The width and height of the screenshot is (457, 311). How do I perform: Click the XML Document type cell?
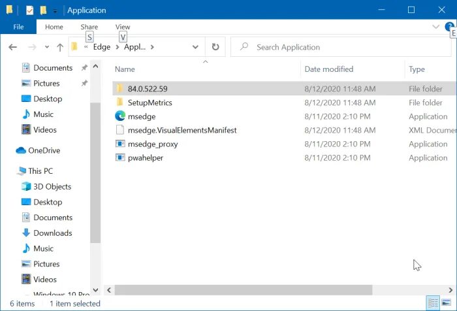pos(432,130)
